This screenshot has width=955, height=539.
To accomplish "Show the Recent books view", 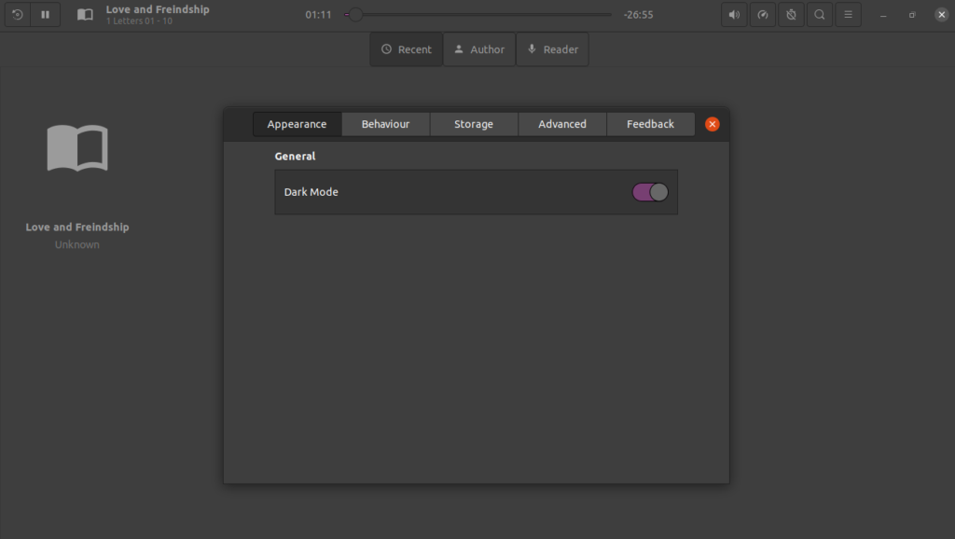I will (x=407, y=49).
